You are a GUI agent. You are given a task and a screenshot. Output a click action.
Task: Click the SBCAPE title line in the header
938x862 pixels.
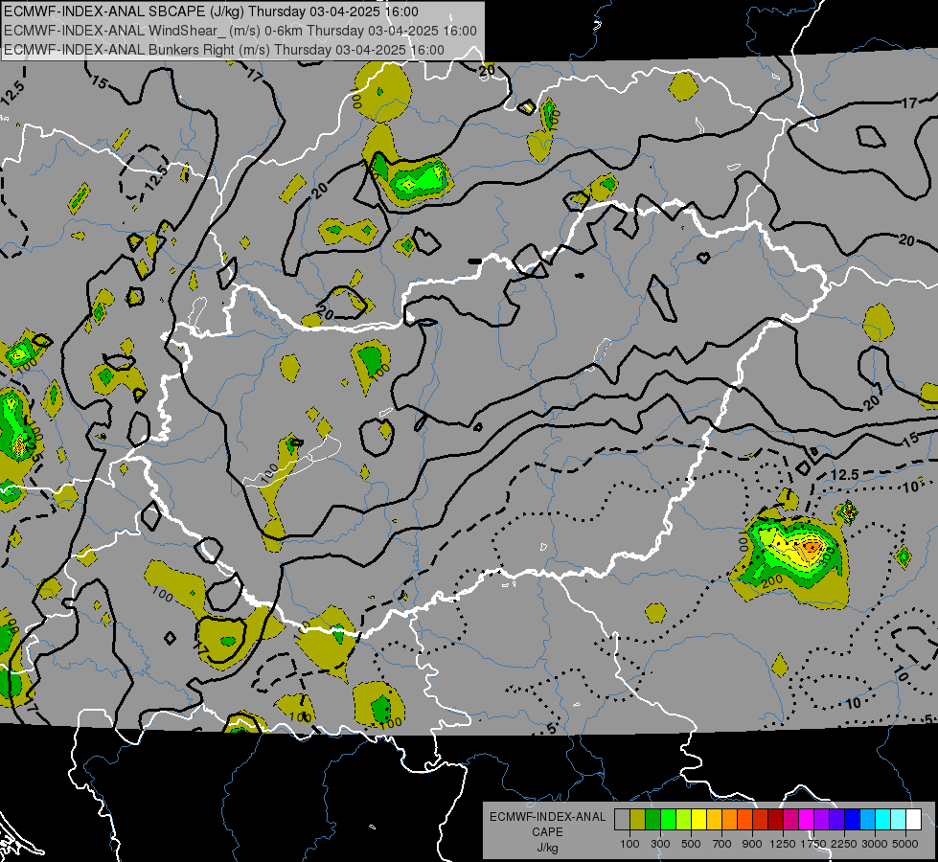211,11
